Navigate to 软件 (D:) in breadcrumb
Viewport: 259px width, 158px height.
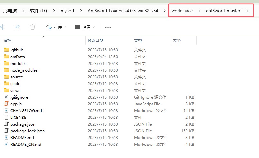38,11
